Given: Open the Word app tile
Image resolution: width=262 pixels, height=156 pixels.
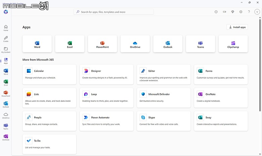Looking at the screenshot, I should tap(37, 44).
